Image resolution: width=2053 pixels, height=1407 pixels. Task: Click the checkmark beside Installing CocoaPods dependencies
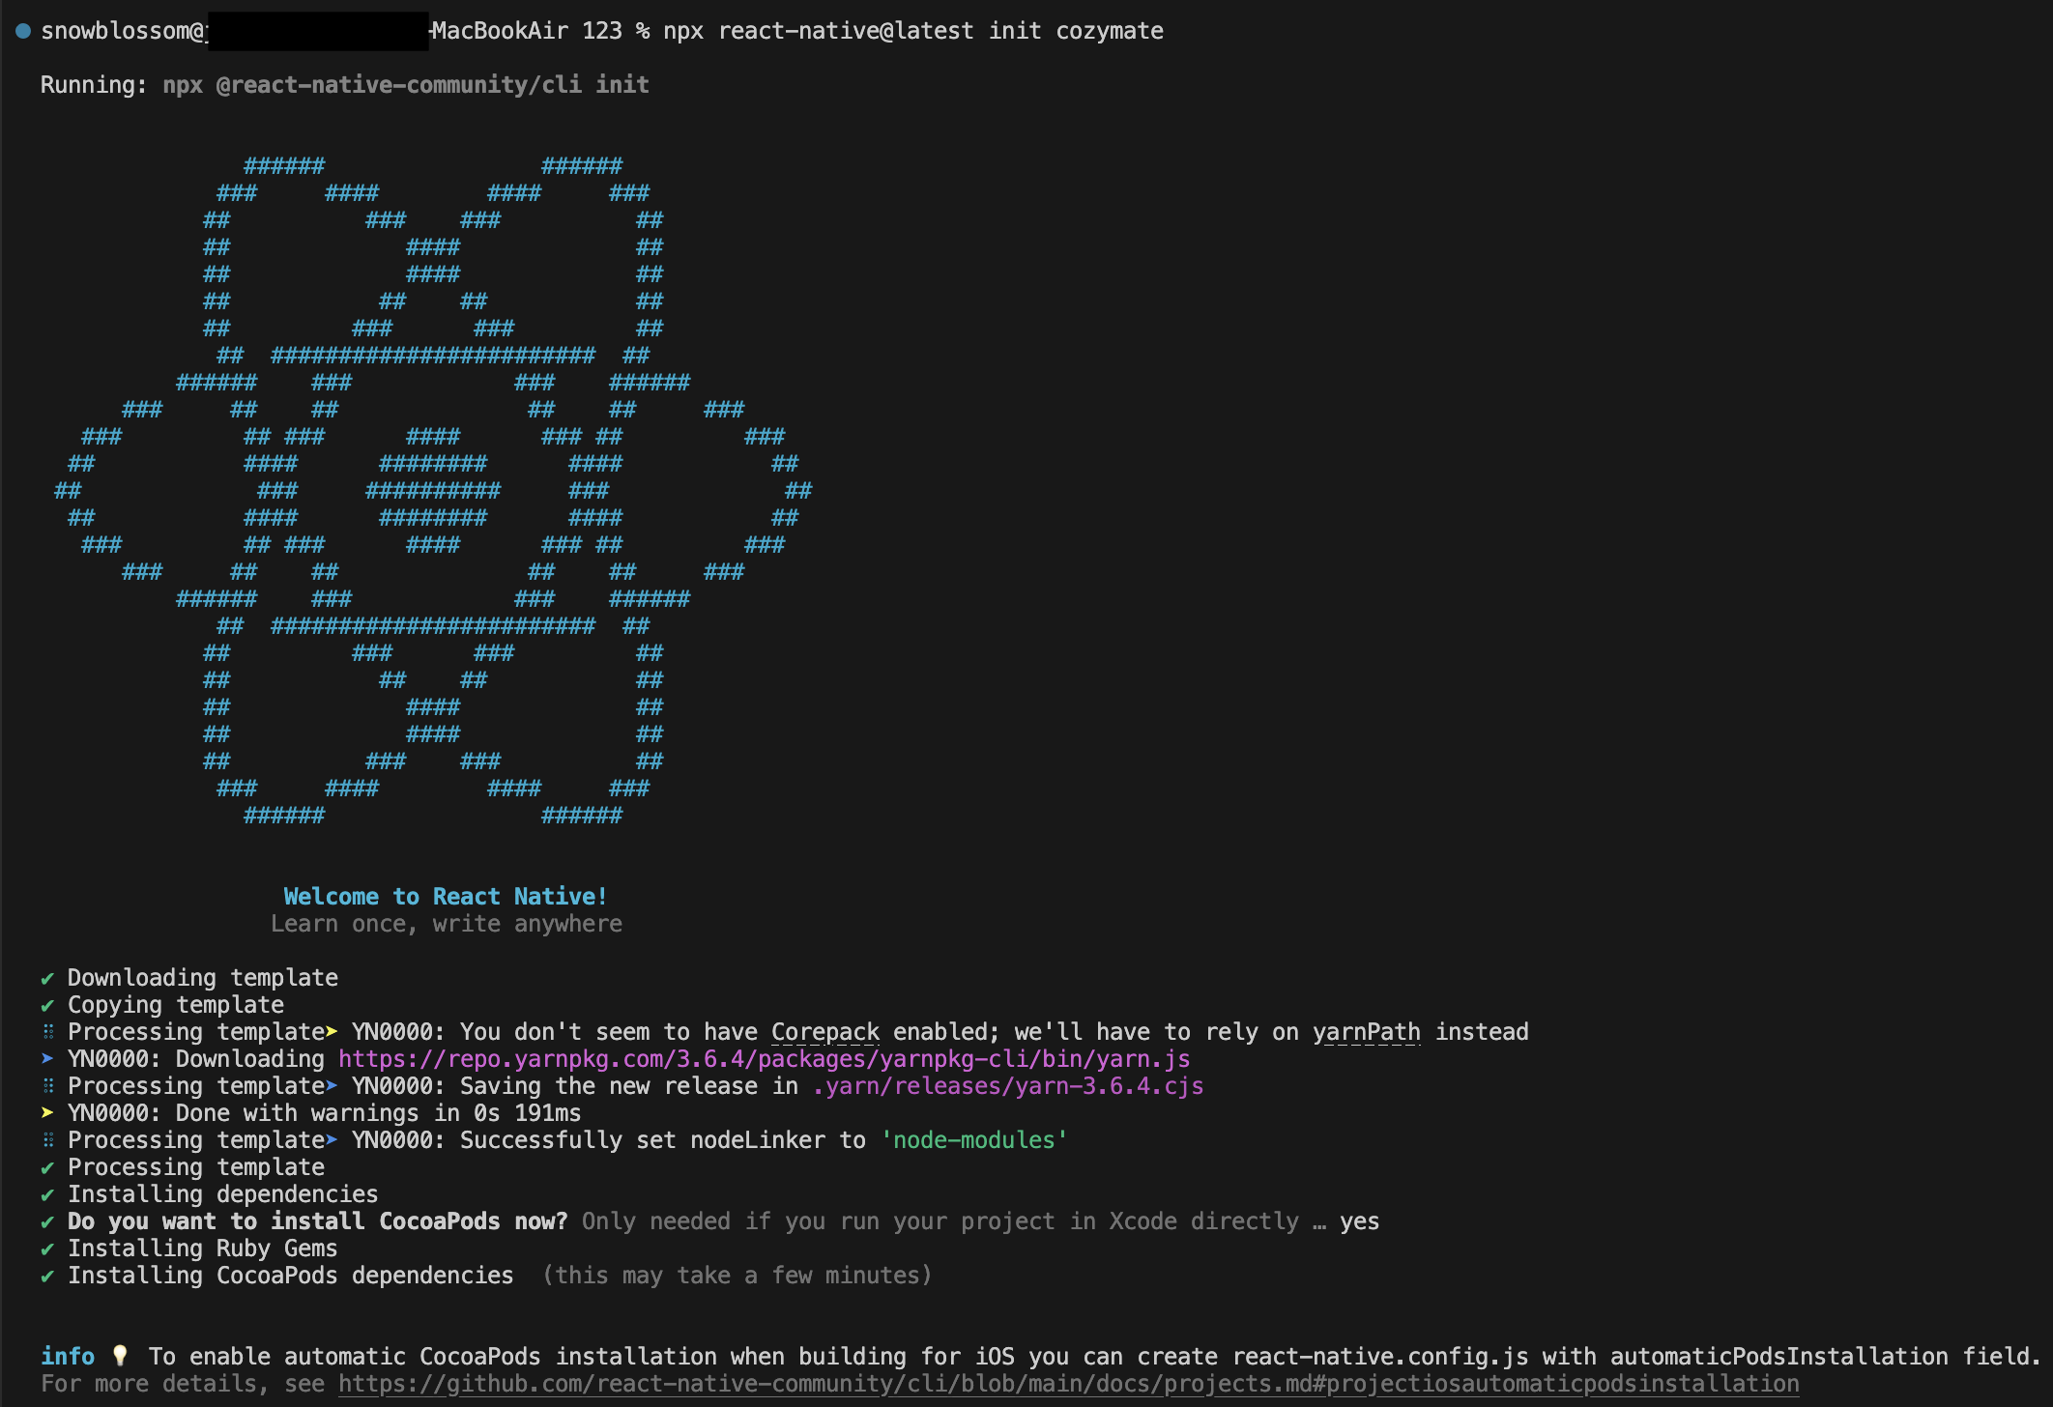pyautogui.click(x=47, y=1276)
